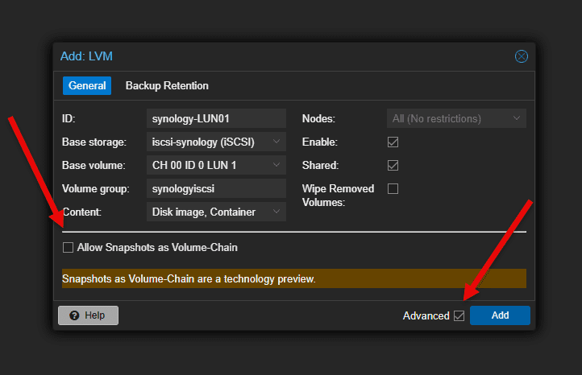The image size is (582, 375).
Task: Focus the ID field synology-LUN01
Action: coord(216,118)
